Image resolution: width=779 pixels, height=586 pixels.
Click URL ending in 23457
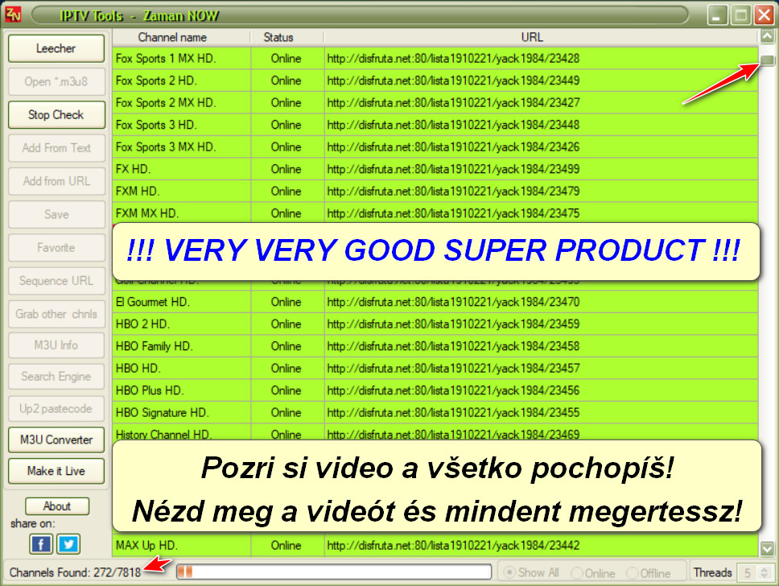pos(453,369)
